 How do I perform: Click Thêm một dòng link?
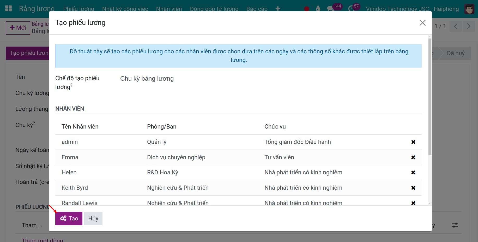click(x=42, y=240)
